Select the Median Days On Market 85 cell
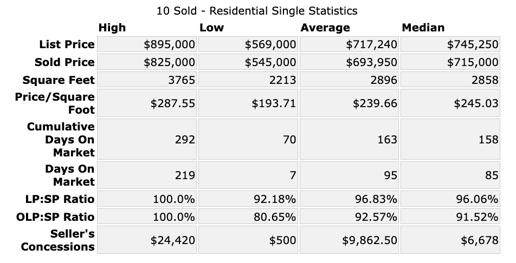This screenshot has width=516, height=263. (450, 175)
